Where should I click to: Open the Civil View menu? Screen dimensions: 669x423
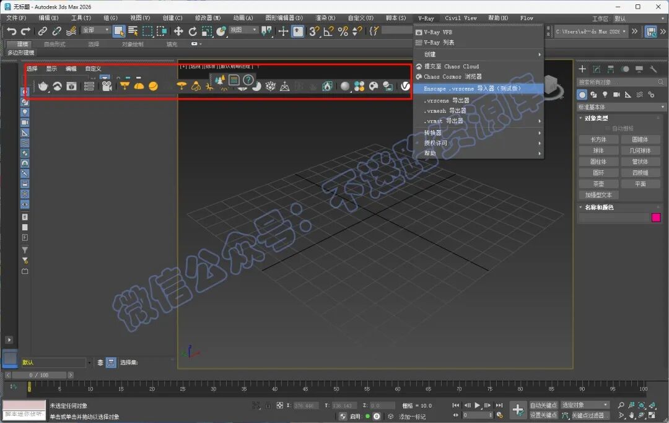pos(461,18)
